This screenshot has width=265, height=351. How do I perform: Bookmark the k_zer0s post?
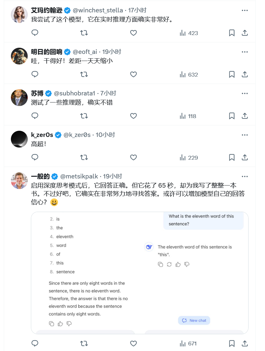click(232, 158)
